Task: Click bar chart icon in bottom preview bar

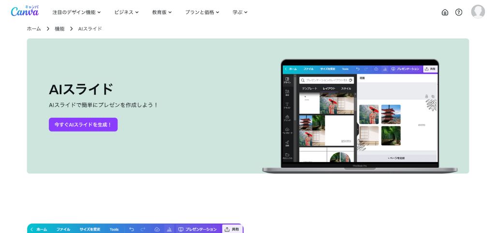Action: (169, 230)
